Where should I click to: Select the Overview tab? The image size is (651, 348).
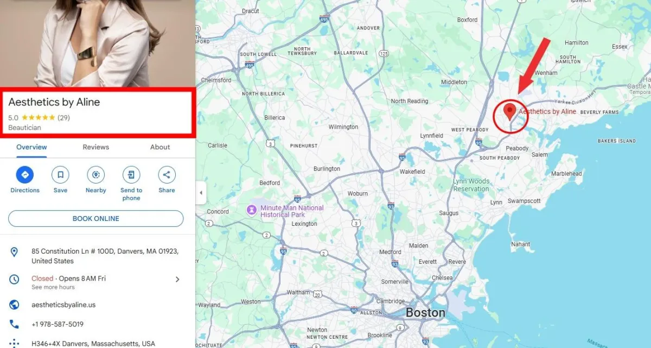tap(31, 147)
